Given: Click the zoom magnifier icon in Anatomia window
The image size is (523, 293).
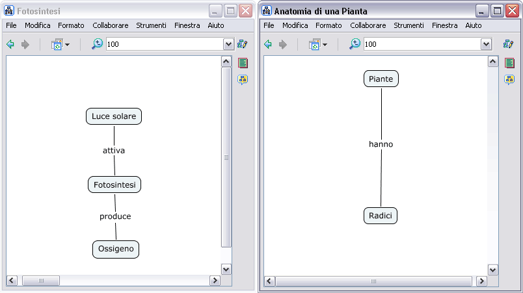Looking at the screenshot, I should (355, 44).
